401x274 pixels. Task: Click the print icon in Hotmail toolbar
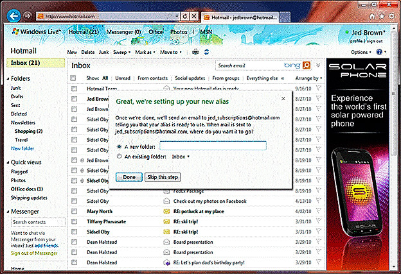(x=195, y=52)
